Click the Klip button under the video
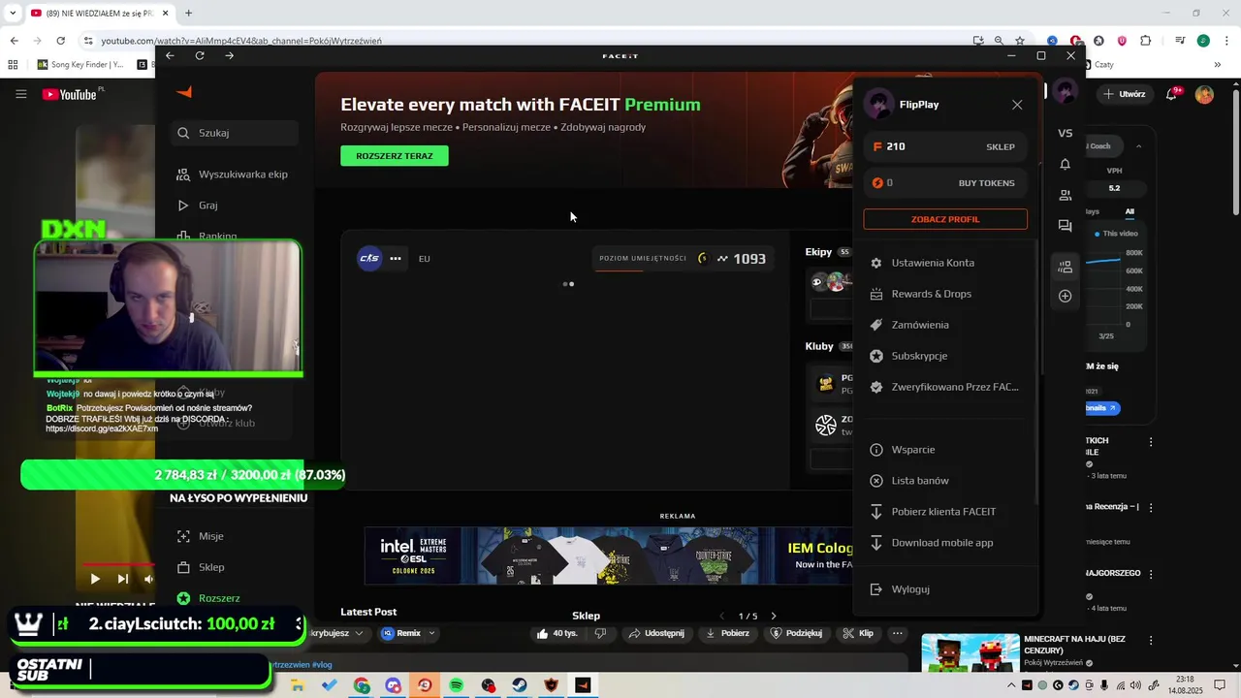Image resolution: width=1241 pixels, height=698 pixels. tap(857, 633)
